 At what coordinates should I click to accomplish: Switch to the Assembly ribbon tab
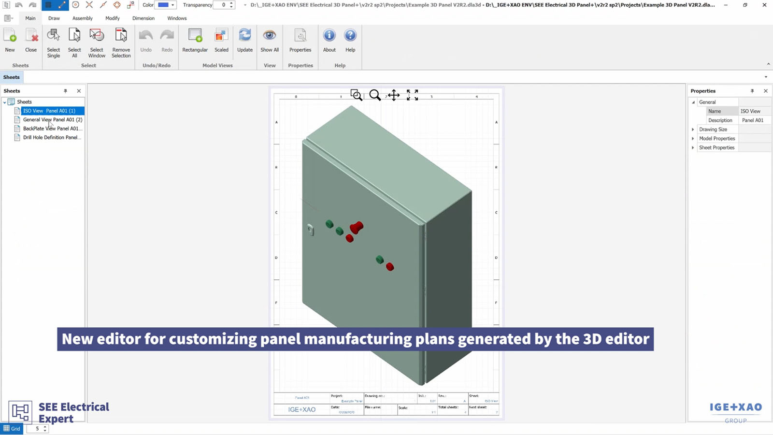pos(83,18)
